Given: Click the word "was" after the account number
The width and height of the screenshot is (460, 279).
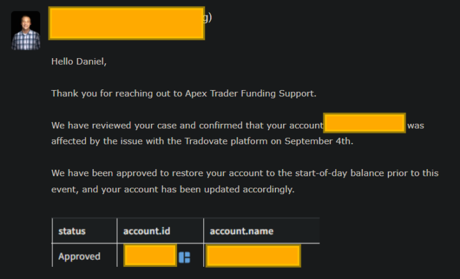Looking at the screenshot, I should [x=415, y=125].
